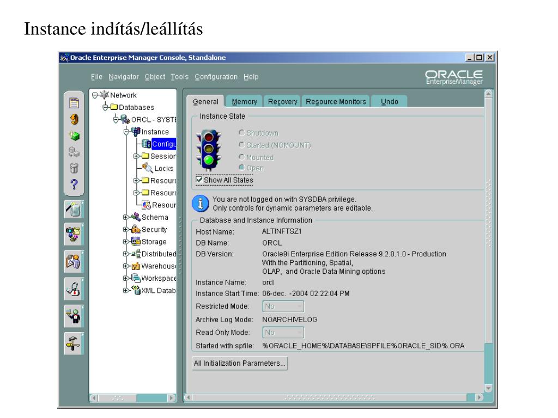Viewport: 558px width, 418px height.
Task: Click the Schema icon in tree
Action: (136, 217)
